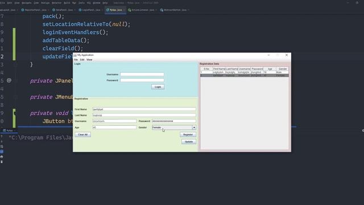Click addTableData() call in editor
Image resolution: width=364 pixels, height=205 pixels.
(66, 40)
